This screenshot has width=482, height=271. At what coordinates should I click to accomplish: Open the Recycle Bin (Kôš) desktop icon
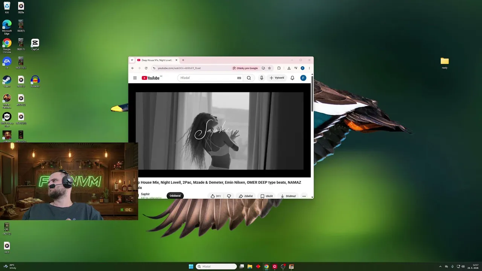click(x=7, y=7)
